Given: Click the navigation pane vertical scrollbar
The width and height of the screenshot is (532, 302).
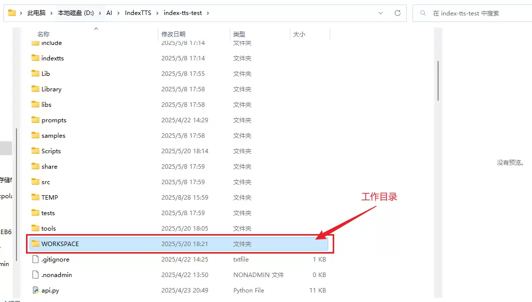Looking at the screenshot, I should 16,194.
